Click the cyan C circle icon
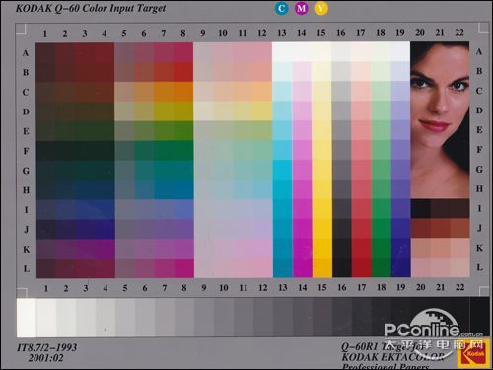 point(281,8)
